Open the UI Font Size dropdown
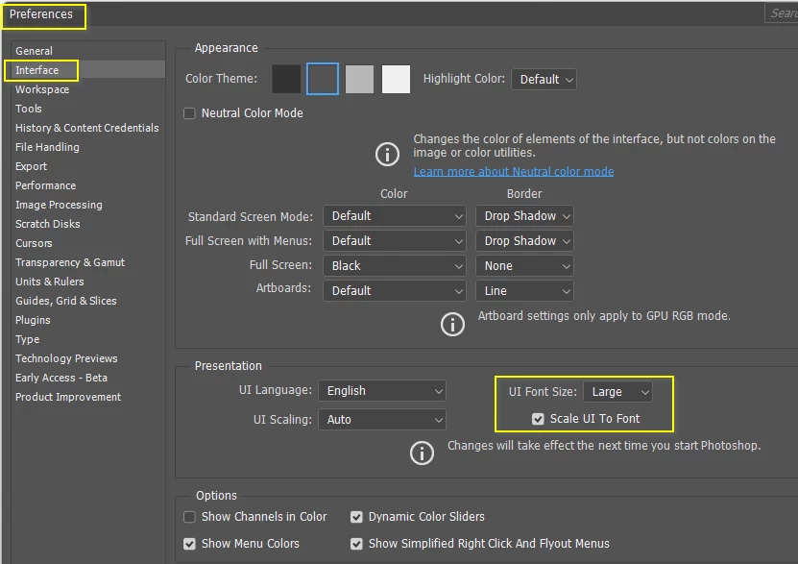Viewport: 798px width, 564px height. point(617,392)
